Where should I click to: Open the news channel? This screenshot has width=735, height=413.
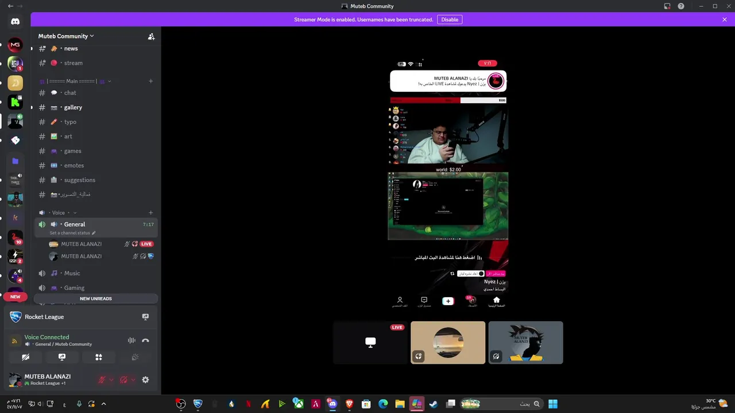[x=95, y=49]
